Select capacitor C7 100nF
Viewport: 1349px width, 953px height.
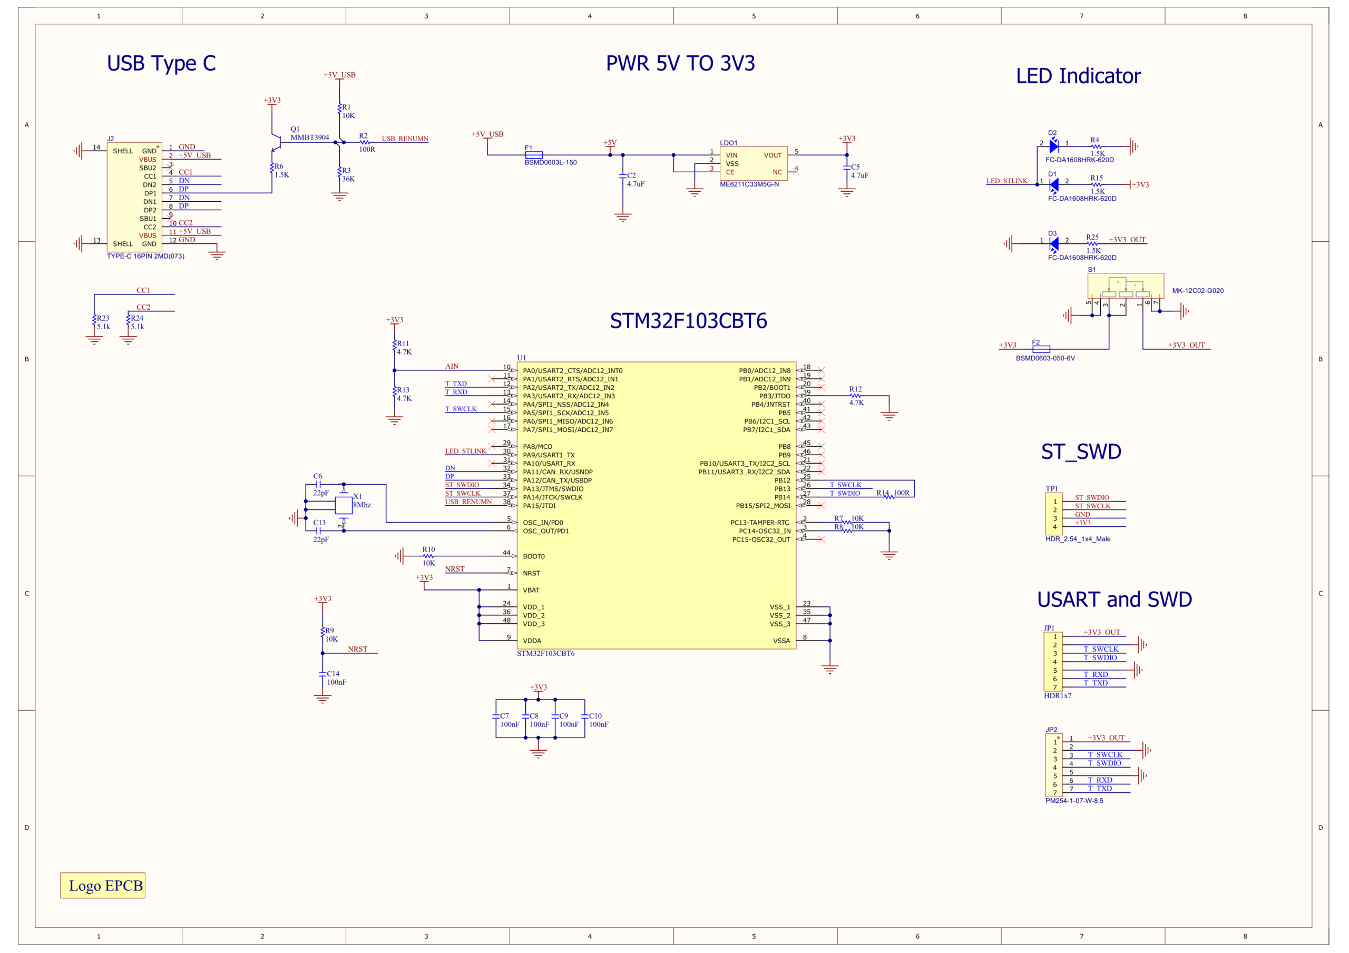(x=496, y=717)
